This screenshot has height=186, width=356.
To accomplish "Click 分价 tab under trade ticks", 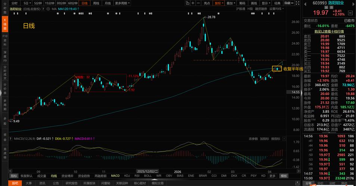I will tap(321, 183).
